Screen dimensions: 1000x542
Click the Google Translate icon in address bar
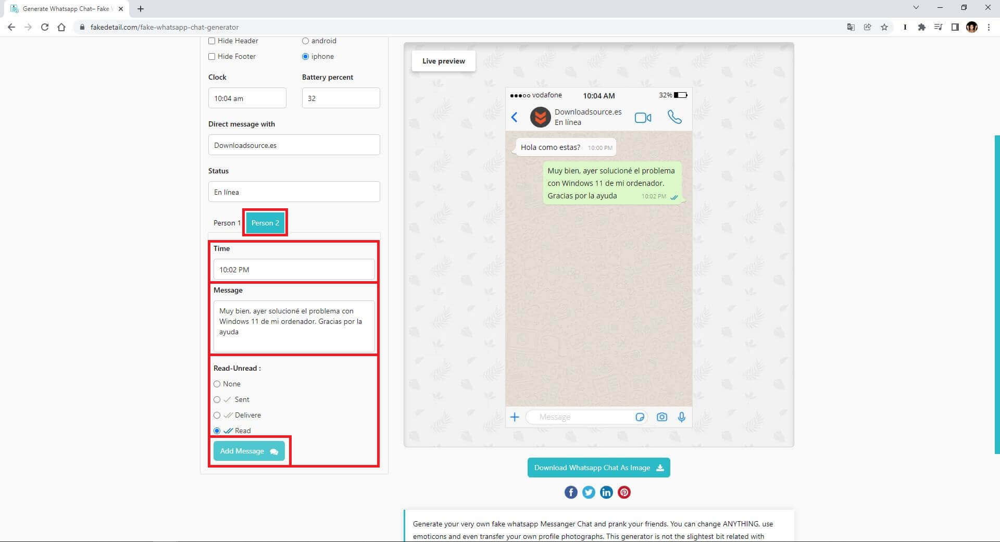(851, 27)
